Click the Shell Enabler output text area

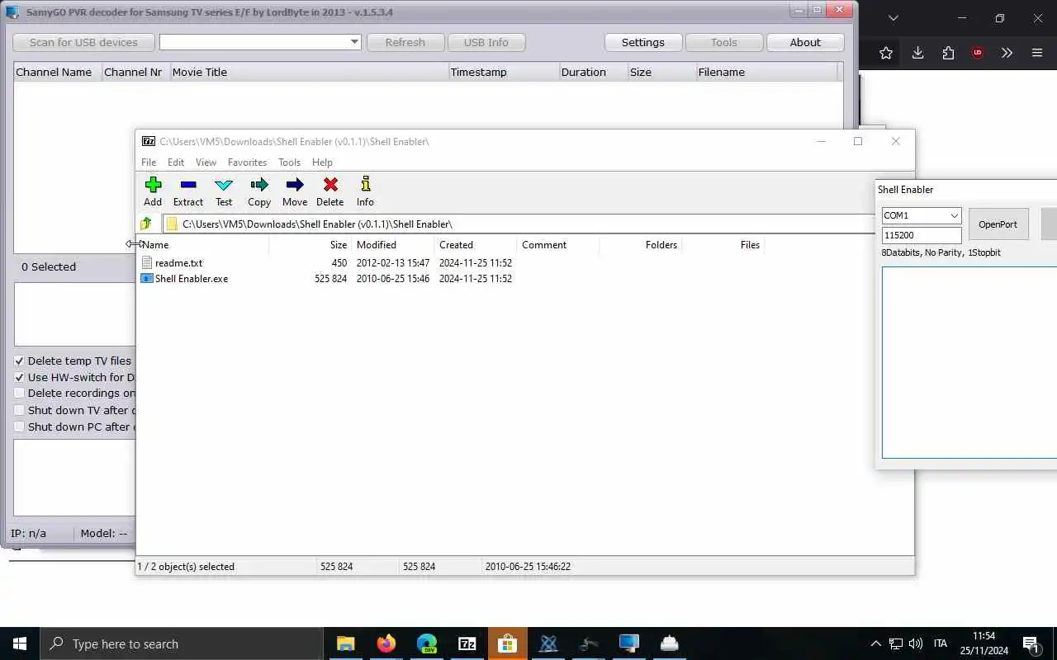969,362
